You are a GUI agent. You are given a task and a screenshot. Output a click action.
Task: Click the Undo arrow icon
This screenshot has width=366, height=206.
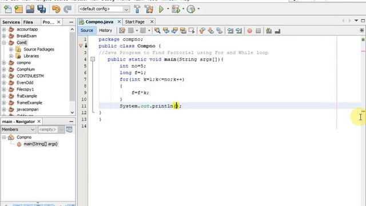[56, 9]
